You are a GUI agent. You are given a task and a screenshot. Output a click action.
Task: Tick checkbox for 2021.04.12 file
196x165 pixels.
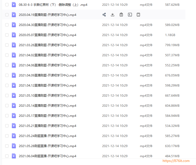(x=7, y=85)
